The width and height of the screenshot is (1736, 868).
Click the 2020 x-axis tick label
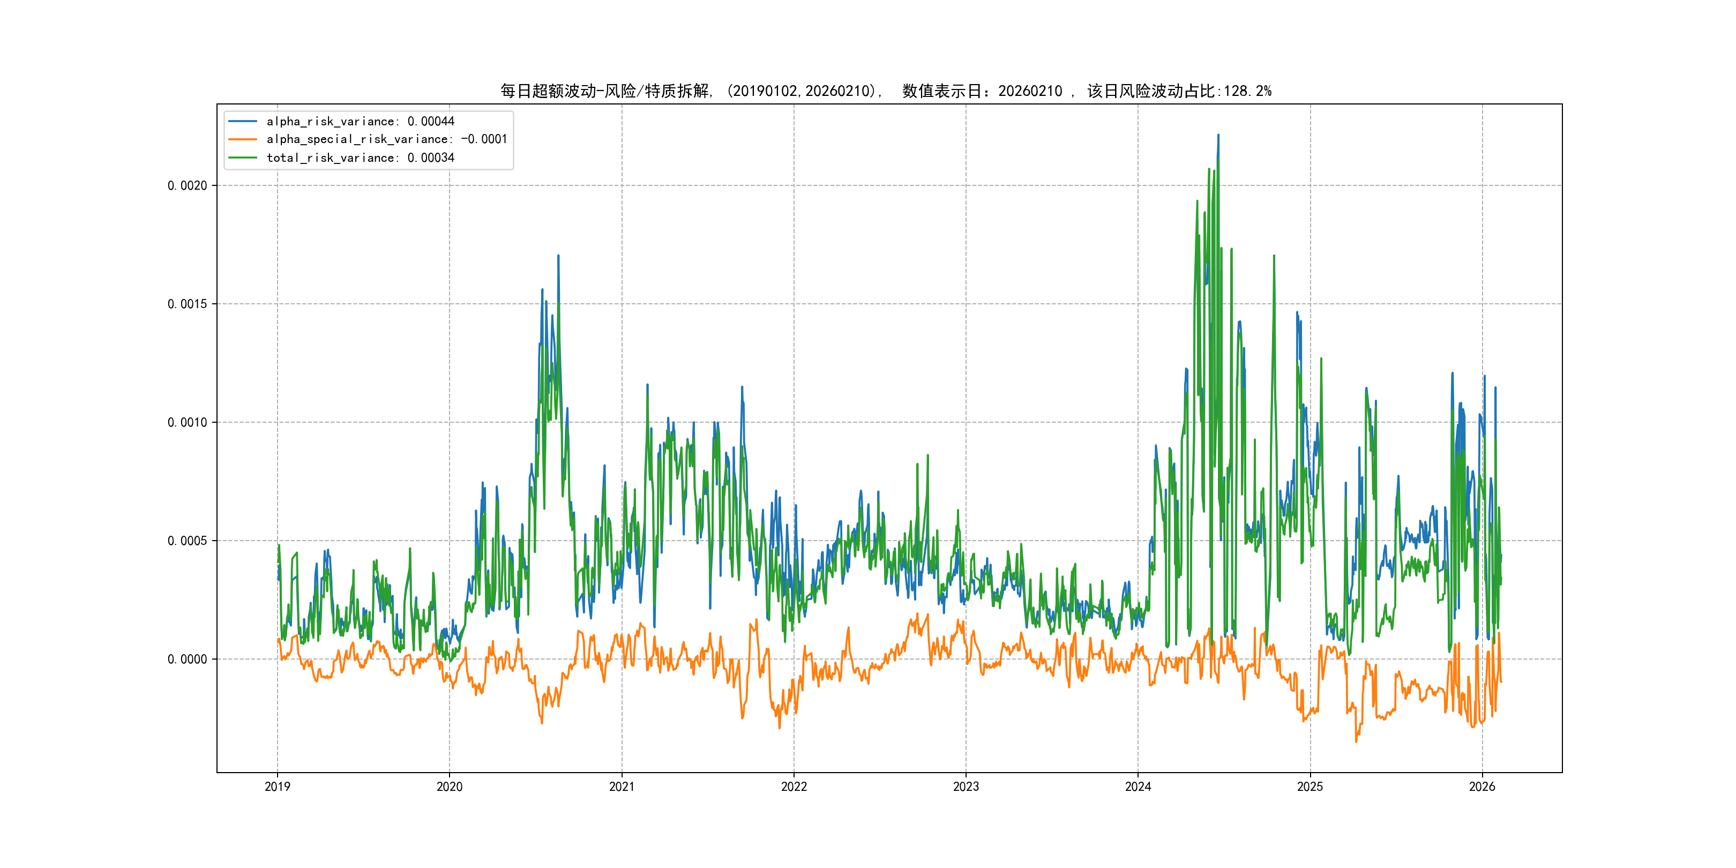[450, 787]
